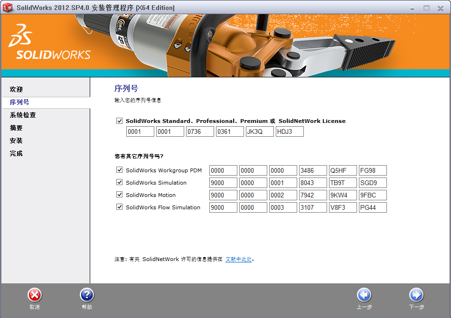Click the red Cancel (取消) icon

(x=35, y=295)
